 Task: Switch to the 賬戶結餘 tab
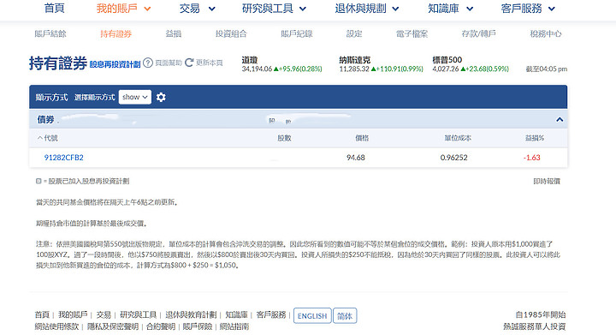tap(50, 33)
